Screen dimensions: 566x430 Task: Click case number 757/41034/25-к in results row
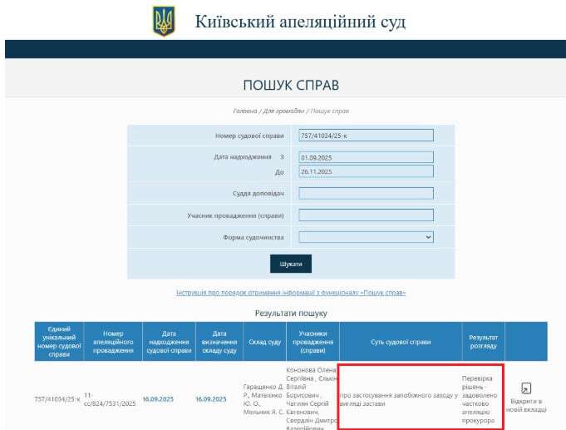coord(57,398)
